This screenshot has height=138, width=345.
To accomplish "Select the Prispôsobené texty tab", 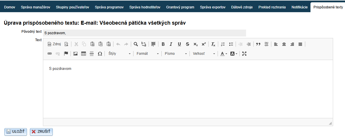I will coord(328,7).
